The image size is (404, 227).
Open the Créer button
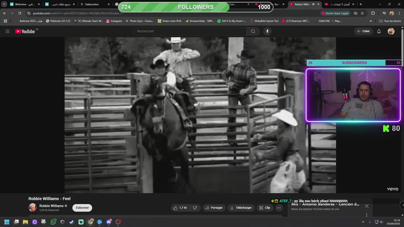click(x=363, y=31)
